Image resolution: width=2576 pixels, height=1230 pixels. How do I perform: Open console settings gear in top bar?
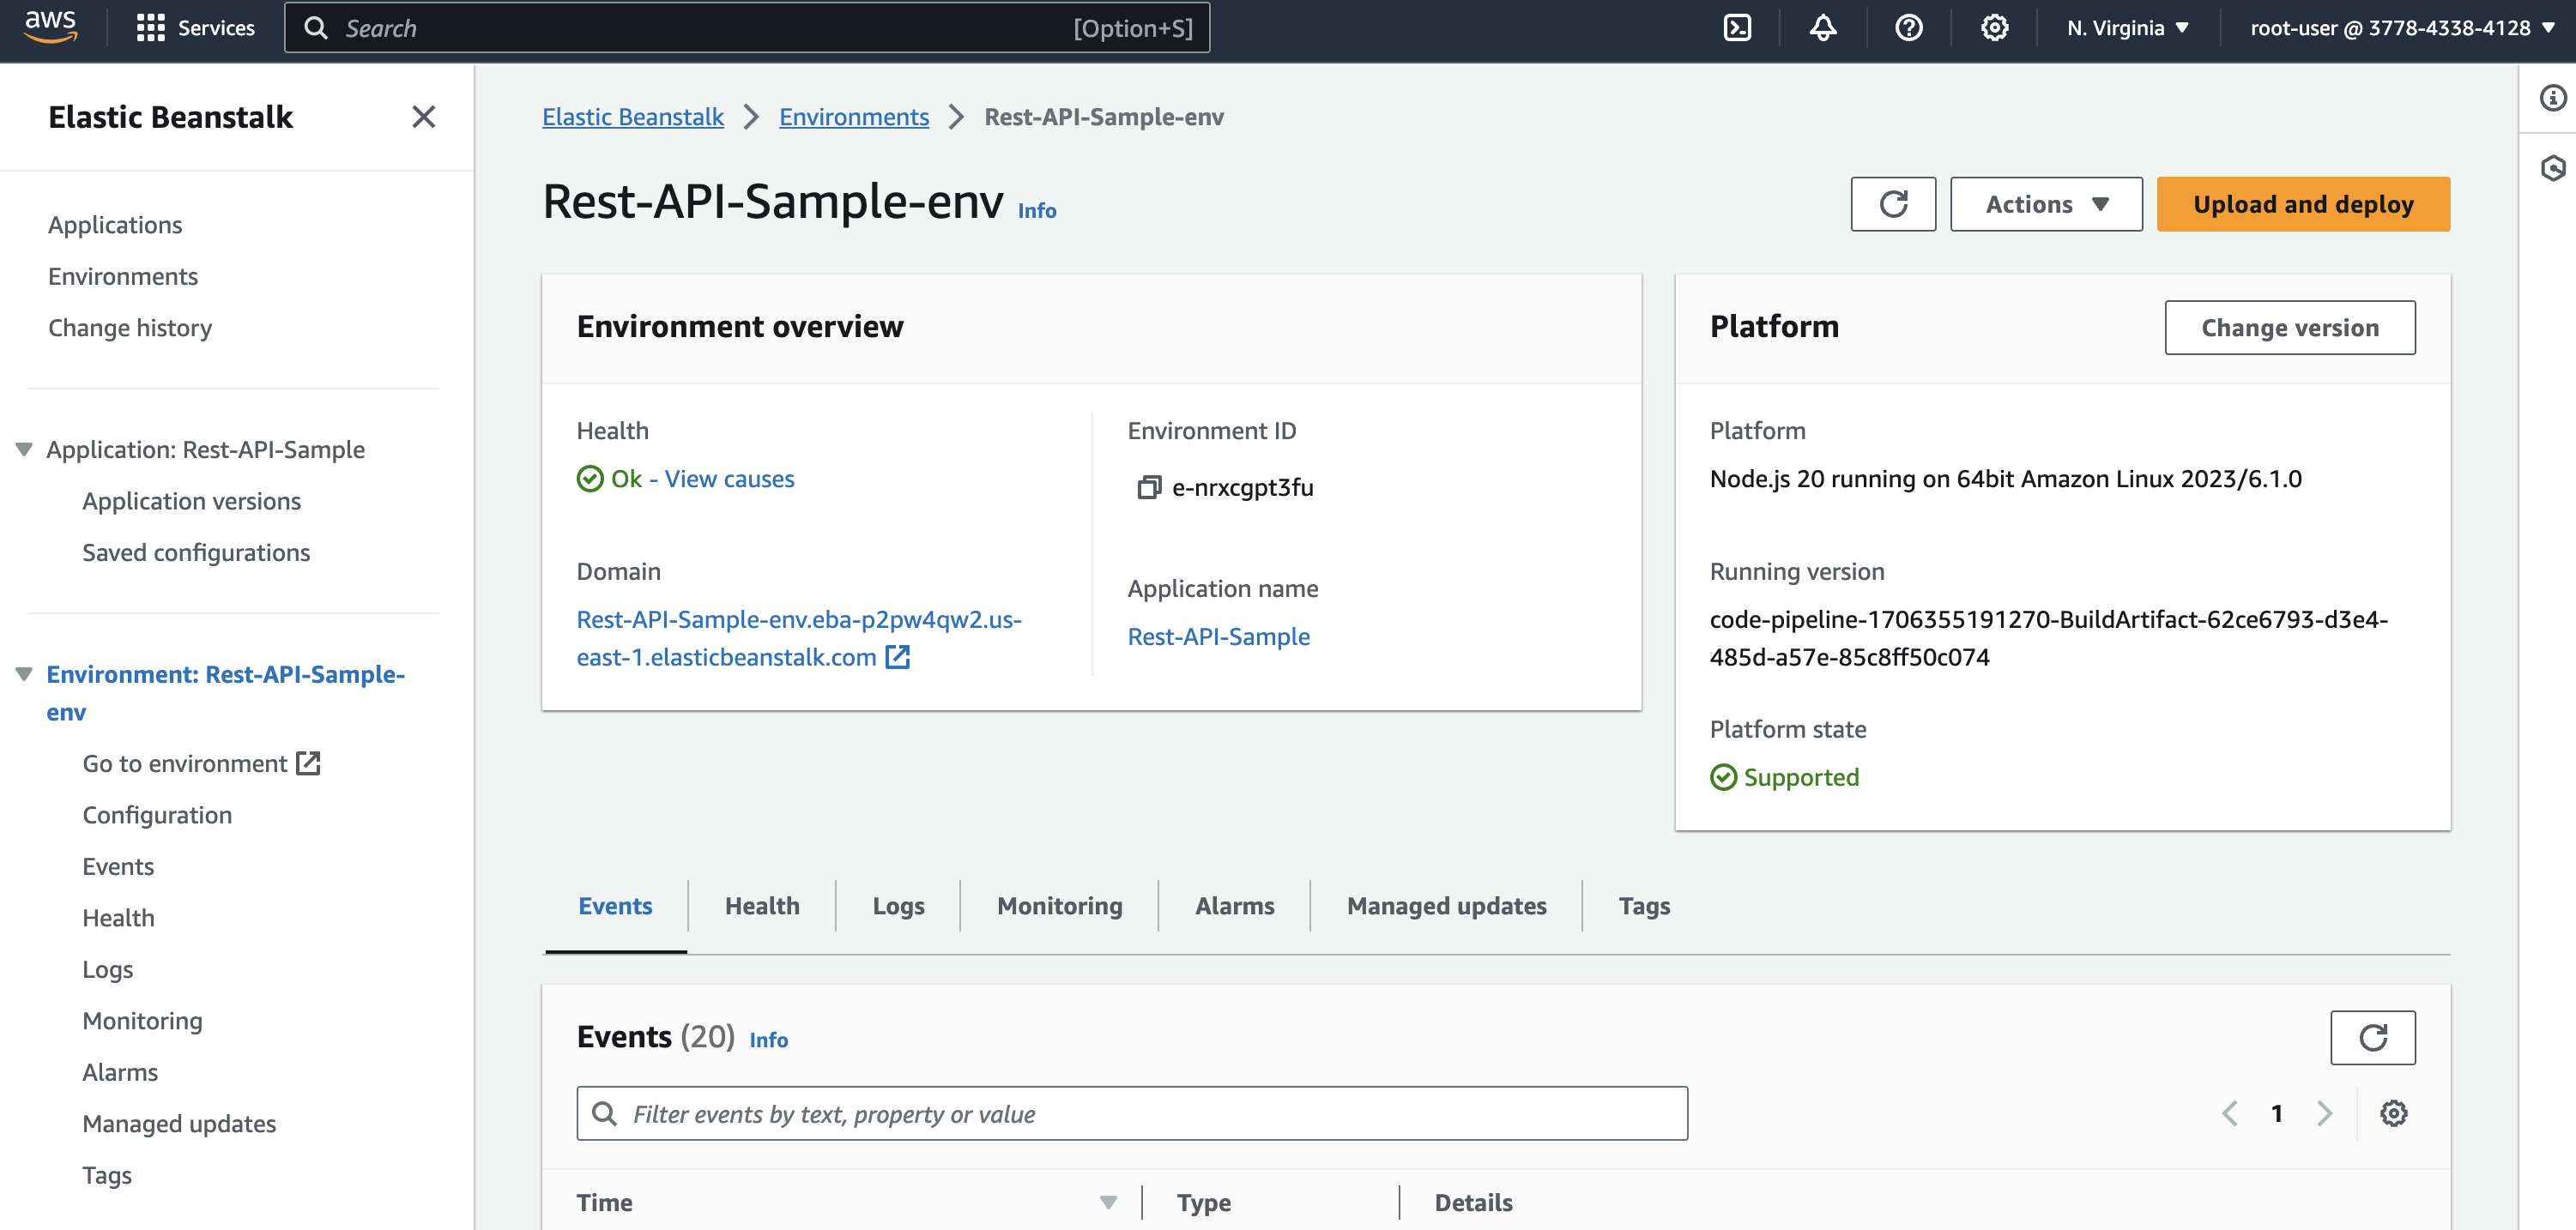(1994, 28)
